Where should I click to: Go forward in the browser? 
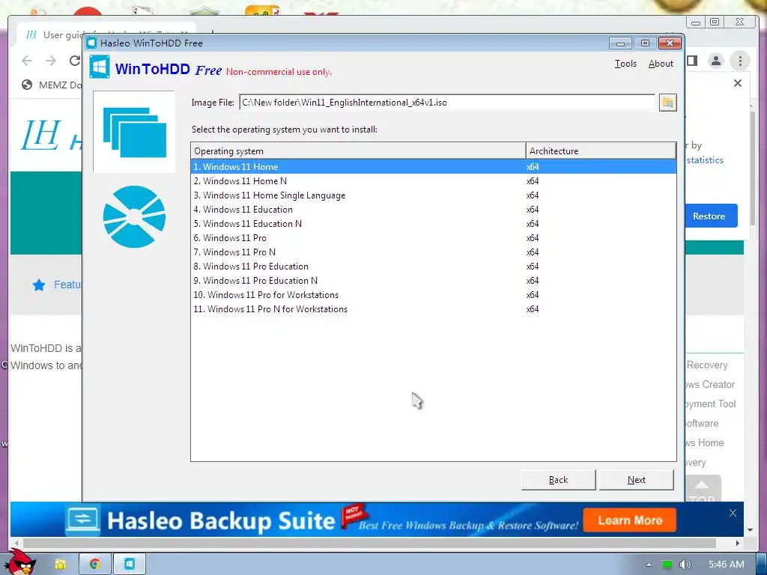coord(51,61)
